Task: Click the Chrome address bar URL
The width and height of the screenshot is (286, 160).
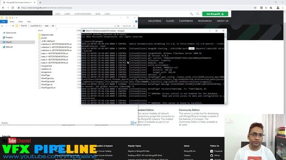Action: click(x=46, y=8)
